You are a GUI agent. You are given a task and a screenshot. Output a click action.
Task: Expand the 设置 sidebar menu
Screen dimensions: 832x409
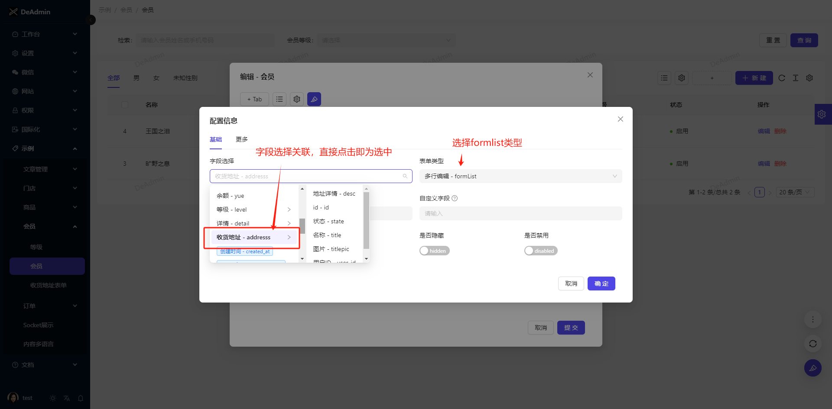(x=45, y=53)
